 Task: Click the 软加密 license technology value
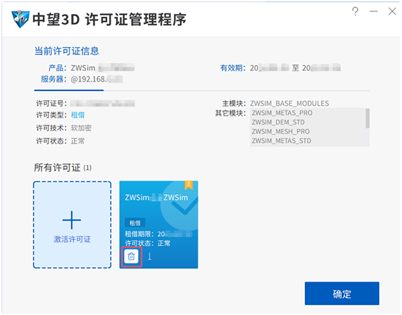click(x=81, y=128)
